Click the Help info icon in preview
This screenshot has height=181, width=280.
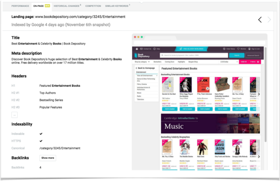pyautogui.click(x=154, y=49)
